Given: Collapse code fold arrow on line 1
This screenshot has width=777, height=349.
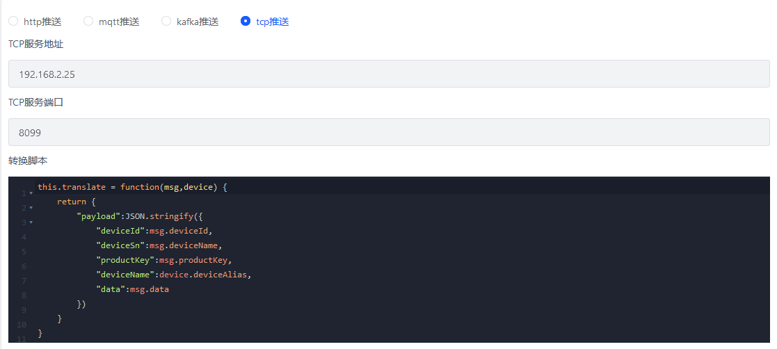Looking at the screenshot, I should pyautogui.click(x=31, y=193).
